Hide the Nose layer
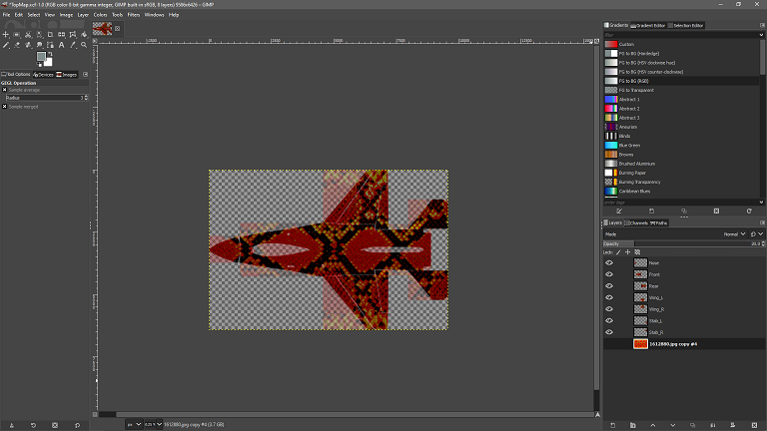This screenshot has height=431, width=767. click(x=609, y=262)
